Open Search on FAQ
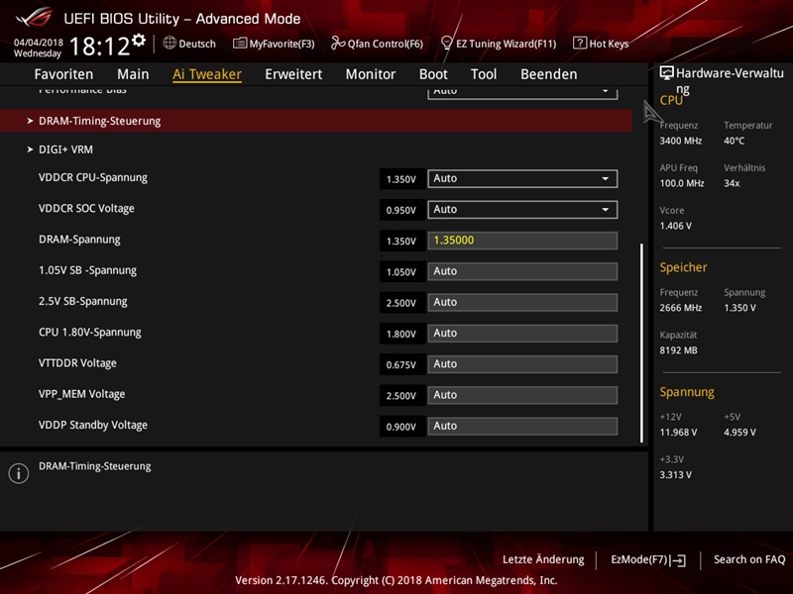 pyautogui.click(x=749, y=559)
